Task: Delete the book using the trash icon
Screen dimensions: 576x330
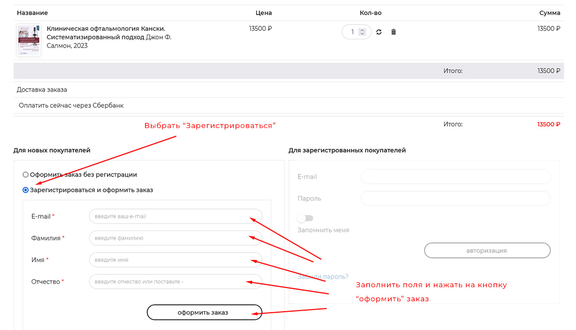Action: click(x=394, y=32)
